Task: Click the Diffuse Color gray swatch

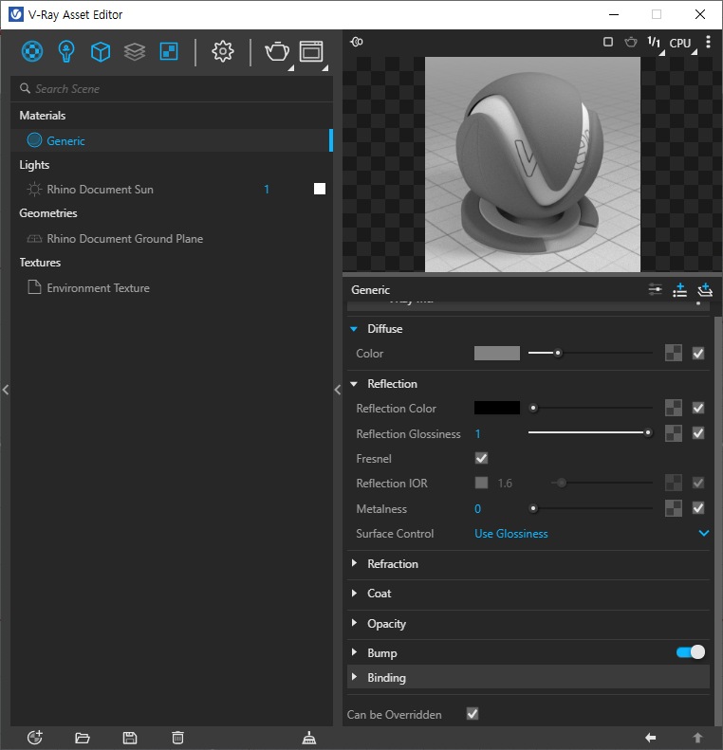Action: coord(496,353)
